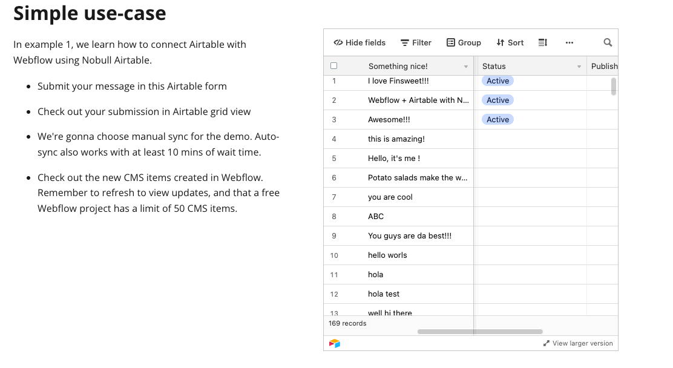Select the cell 'You guys are da best!!!'

click(x=418, y=235)
